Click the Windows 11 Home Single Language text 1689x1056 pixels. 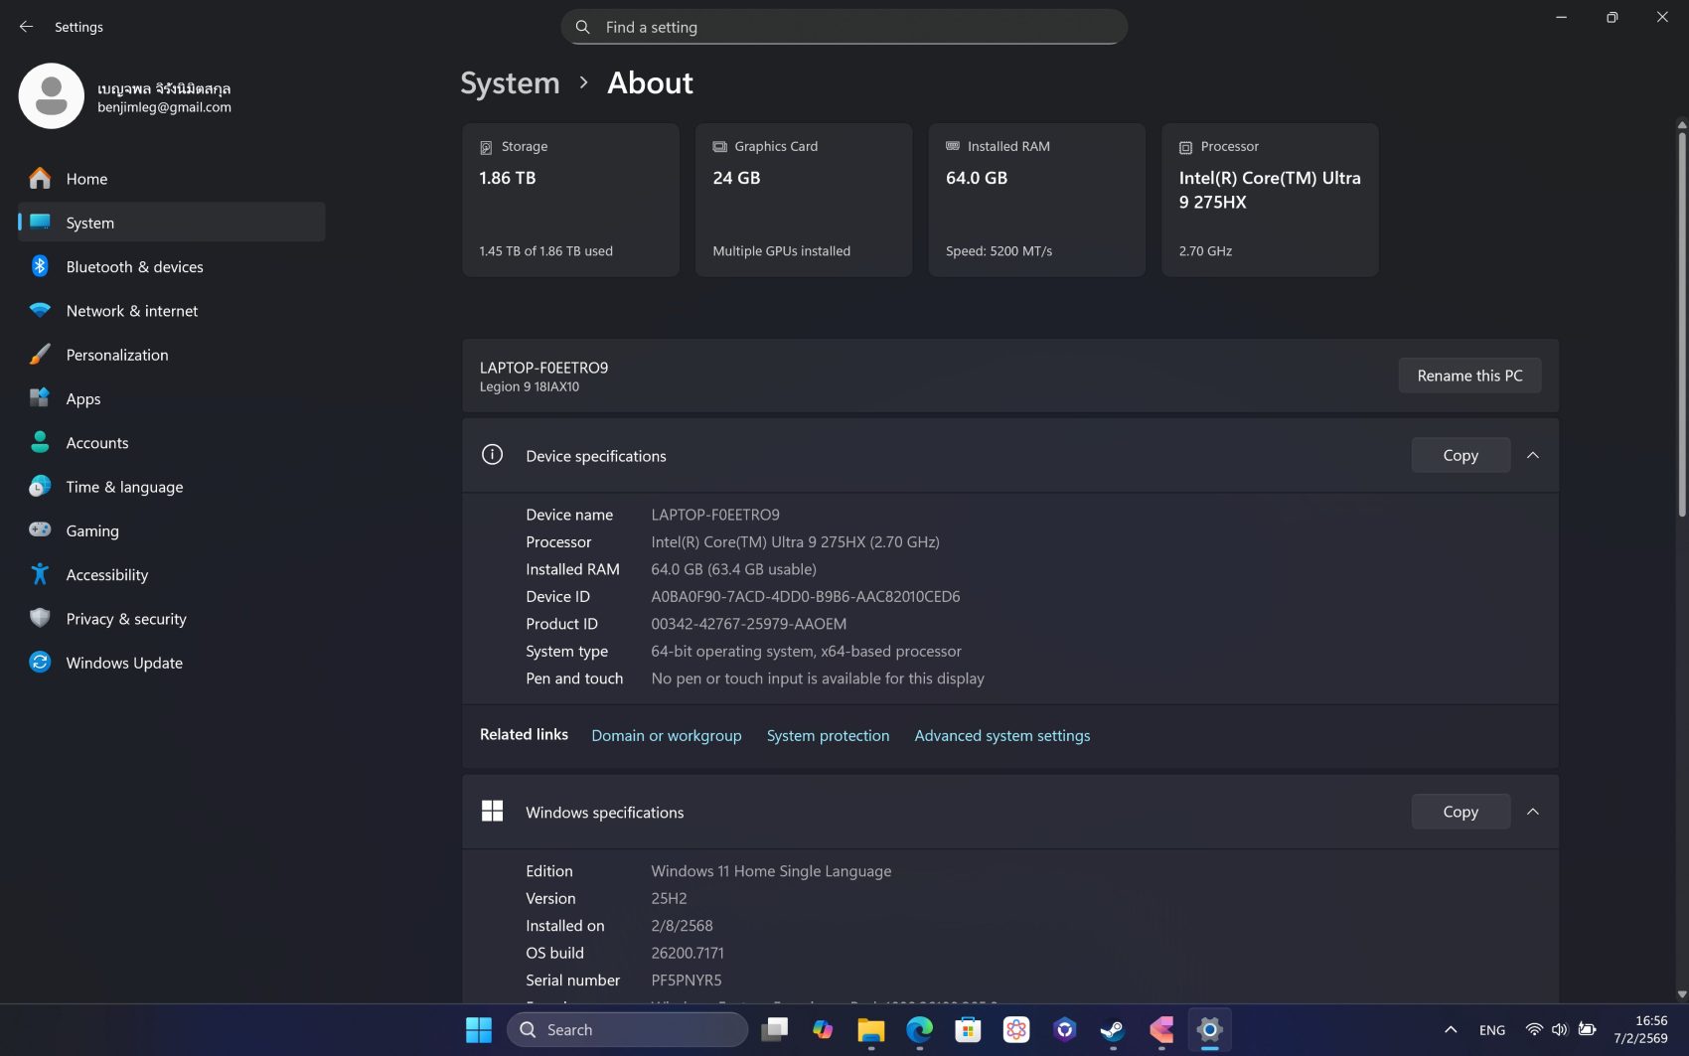click(771, 871)
